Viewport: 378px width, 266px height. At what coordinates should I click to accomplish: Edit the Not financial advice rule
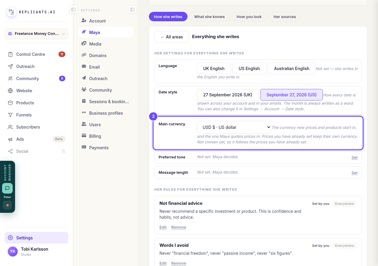click(x=163, y=227)
